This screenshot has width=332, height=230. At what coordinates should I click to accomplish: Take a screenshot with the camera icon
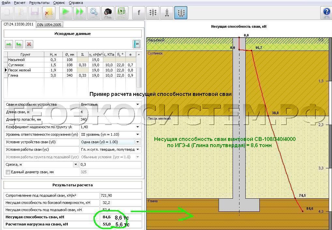point(108,12)
